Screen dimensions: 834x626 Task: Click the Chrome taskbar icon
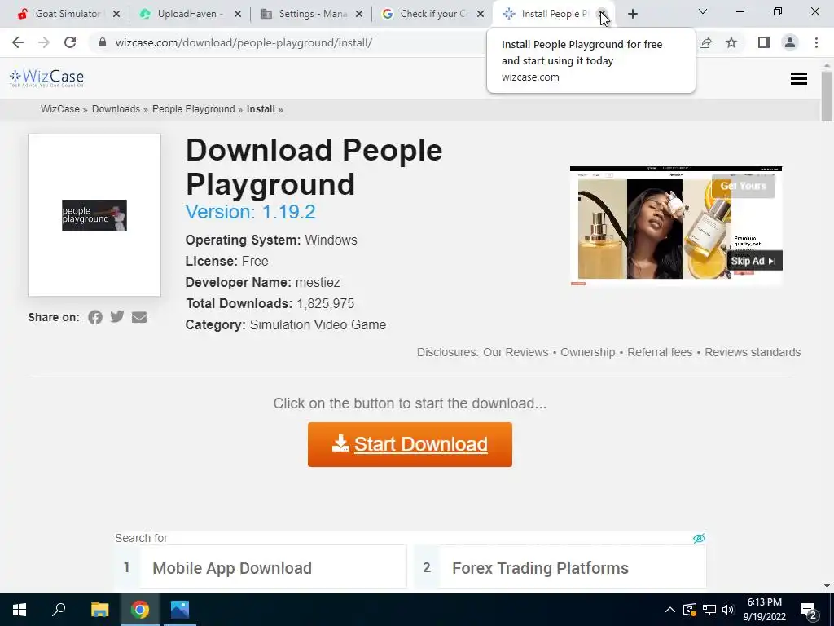tap(140, 610)
